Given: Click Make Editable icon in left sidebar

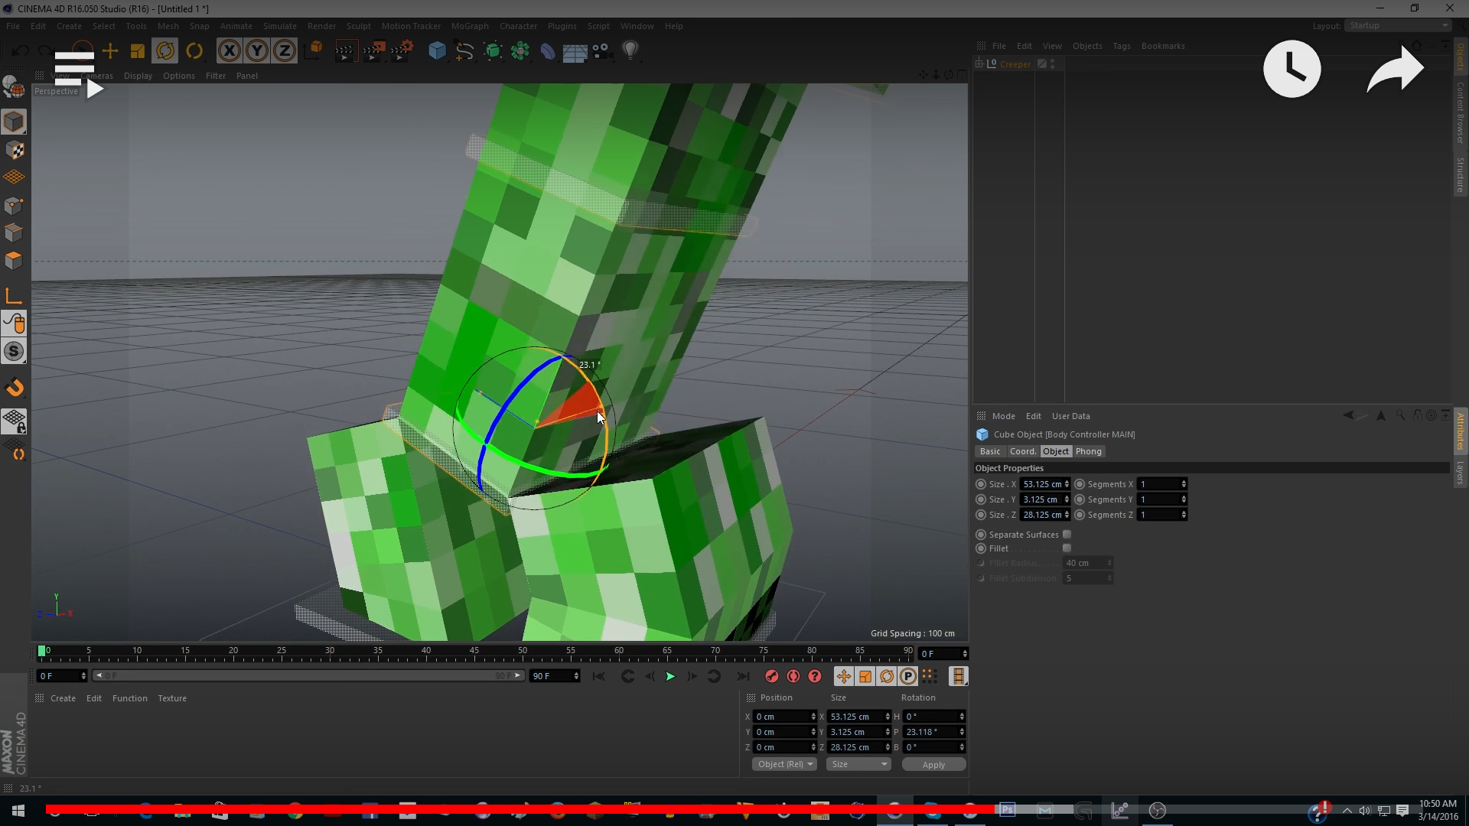Looking at the screenshot, I should 13,87.
